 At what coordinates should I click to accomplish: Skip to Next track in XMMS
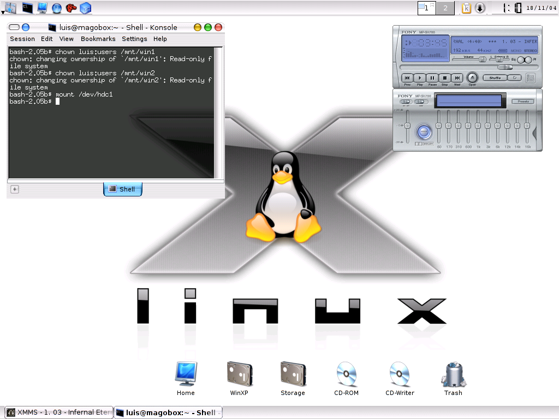(457, 78)
